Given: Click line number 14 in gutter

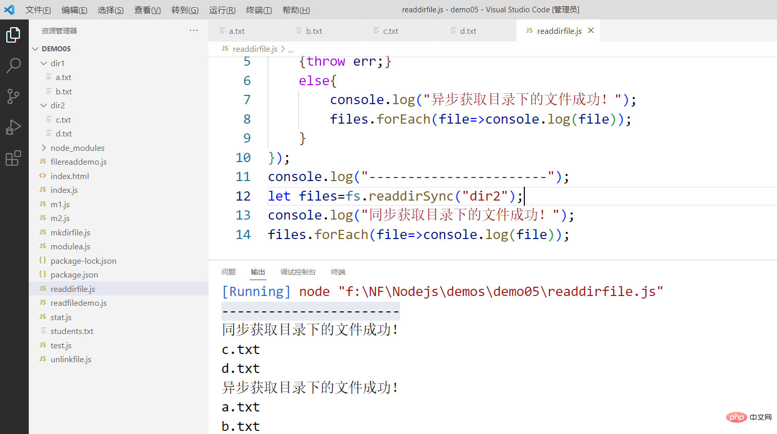Looking at the screenshot, I should pos(243,234).
